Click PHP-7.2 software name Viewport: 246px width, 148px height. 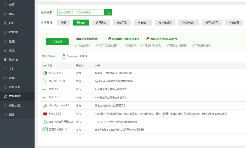53,89
